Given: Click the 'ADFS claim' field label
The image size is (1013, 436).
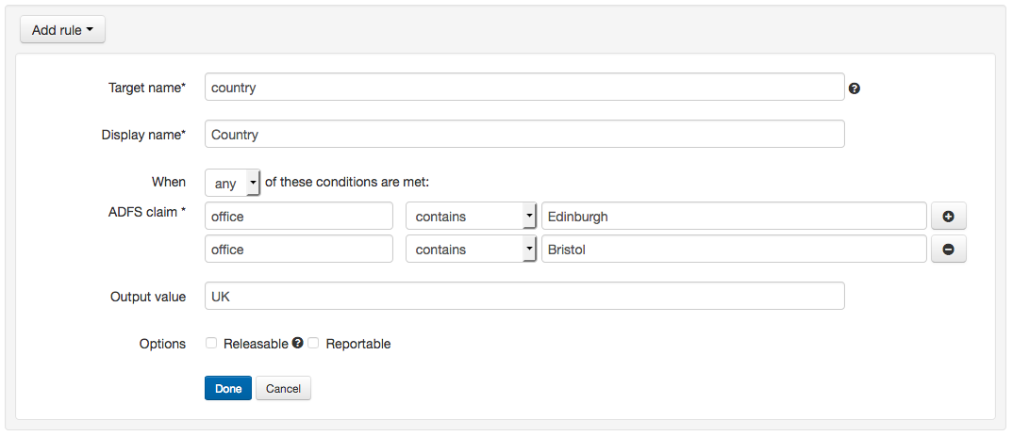Looking at the screenshot, I should pos(146,212).
